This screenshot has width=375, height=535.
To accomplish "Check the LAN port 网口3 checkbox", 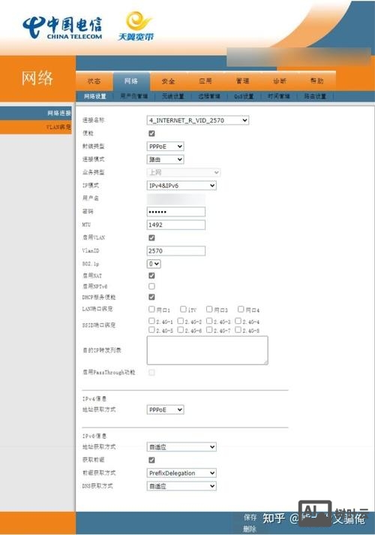I will coord(209,309).
